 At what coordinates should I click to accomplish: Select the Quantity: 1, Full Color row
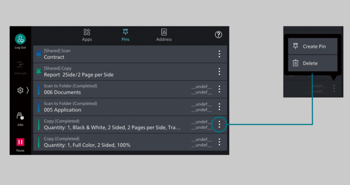click(130, 142)
